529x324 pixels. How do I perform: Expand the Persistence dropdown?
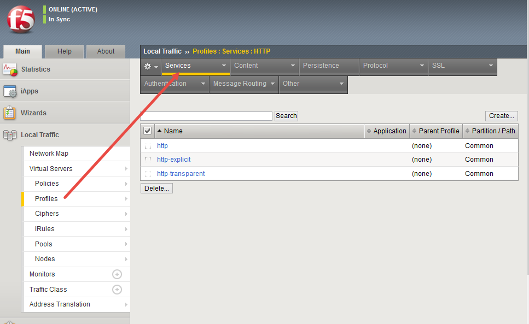pyautogui.click(x=328, y=66)
